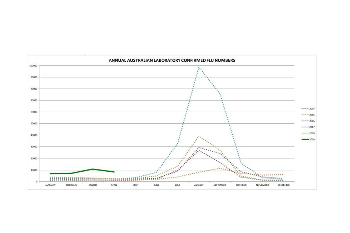Click the 2014 legend entry
350x233 pixels.
[x=308, y=109]
